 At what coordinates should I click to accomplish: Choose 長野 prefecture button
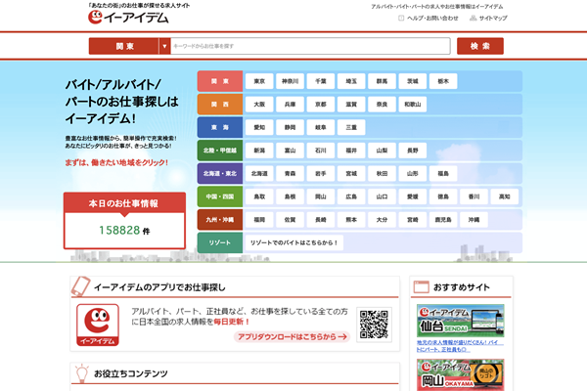413,151
